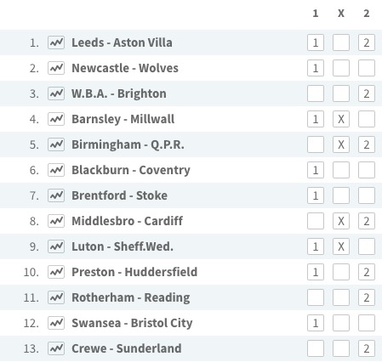382x362 pixels.
Task: View trend graph icon for Barnsley - Millwall
Action: 56,119
